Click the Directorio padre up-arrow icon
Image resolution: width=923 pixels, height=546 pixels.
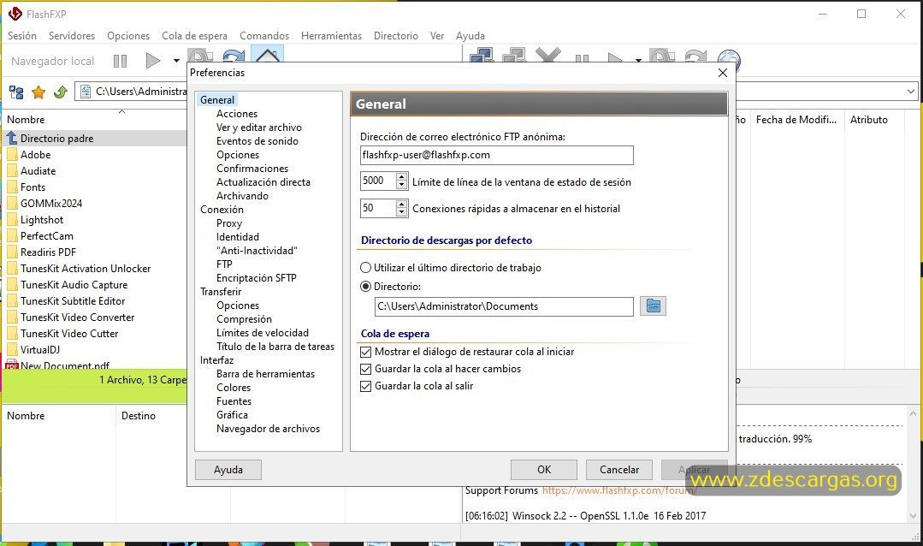(12, 139)
